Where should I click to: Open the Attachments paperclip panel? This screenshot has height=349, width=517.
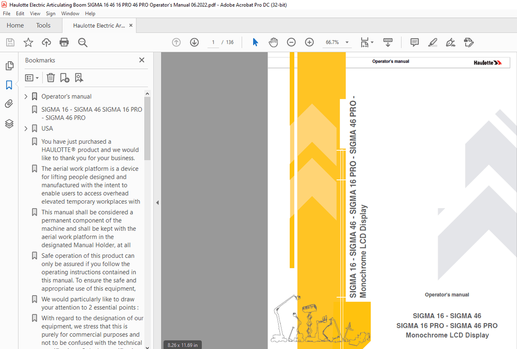9,104
